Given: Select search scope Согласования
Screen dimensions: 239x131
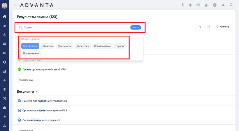Looking at the screenshot, I should [x=102, y=46].
